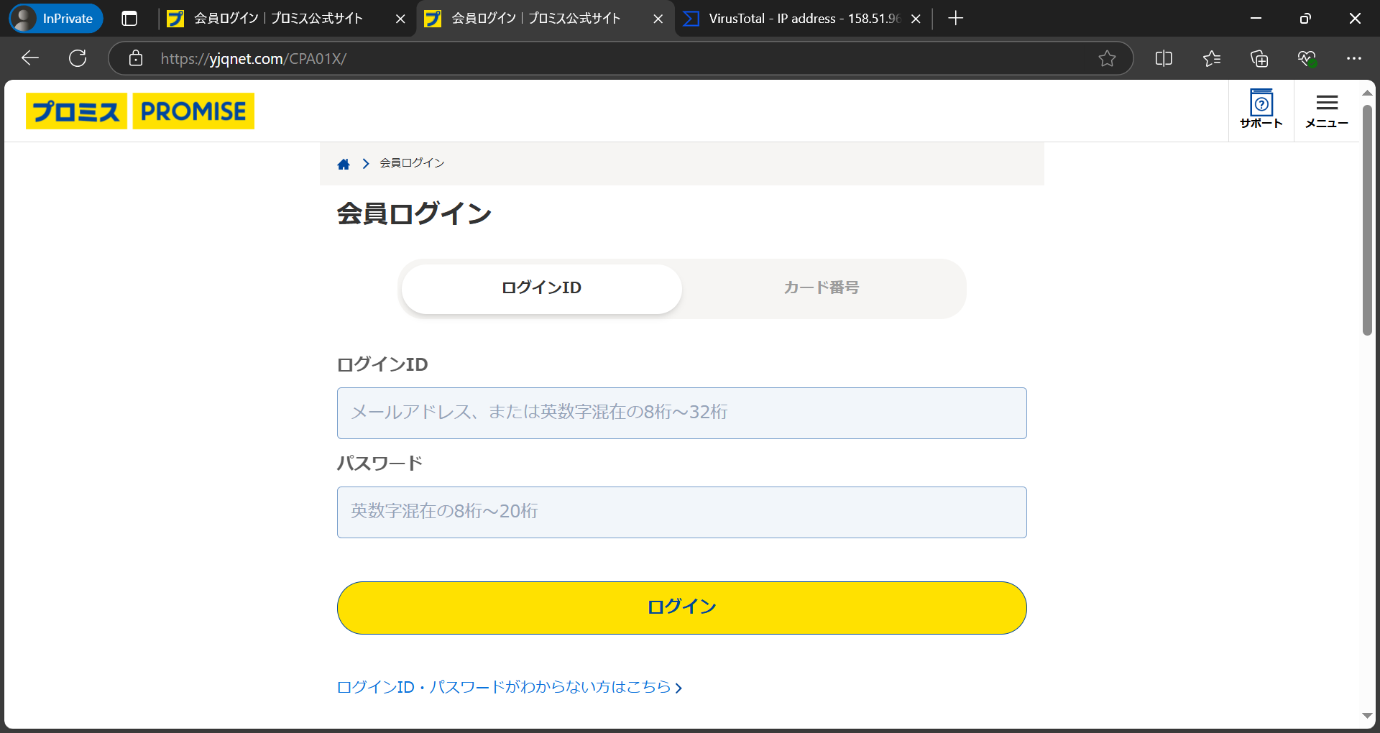Add this page to favorites star
Screen dimensions: 1380x733
(x=1107, y=58)
